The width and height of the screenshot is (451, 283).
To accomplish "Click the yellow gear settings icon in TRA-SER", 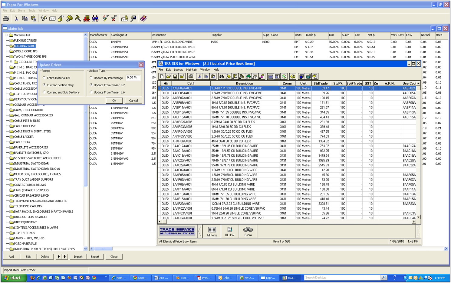I will coord(293,76).
